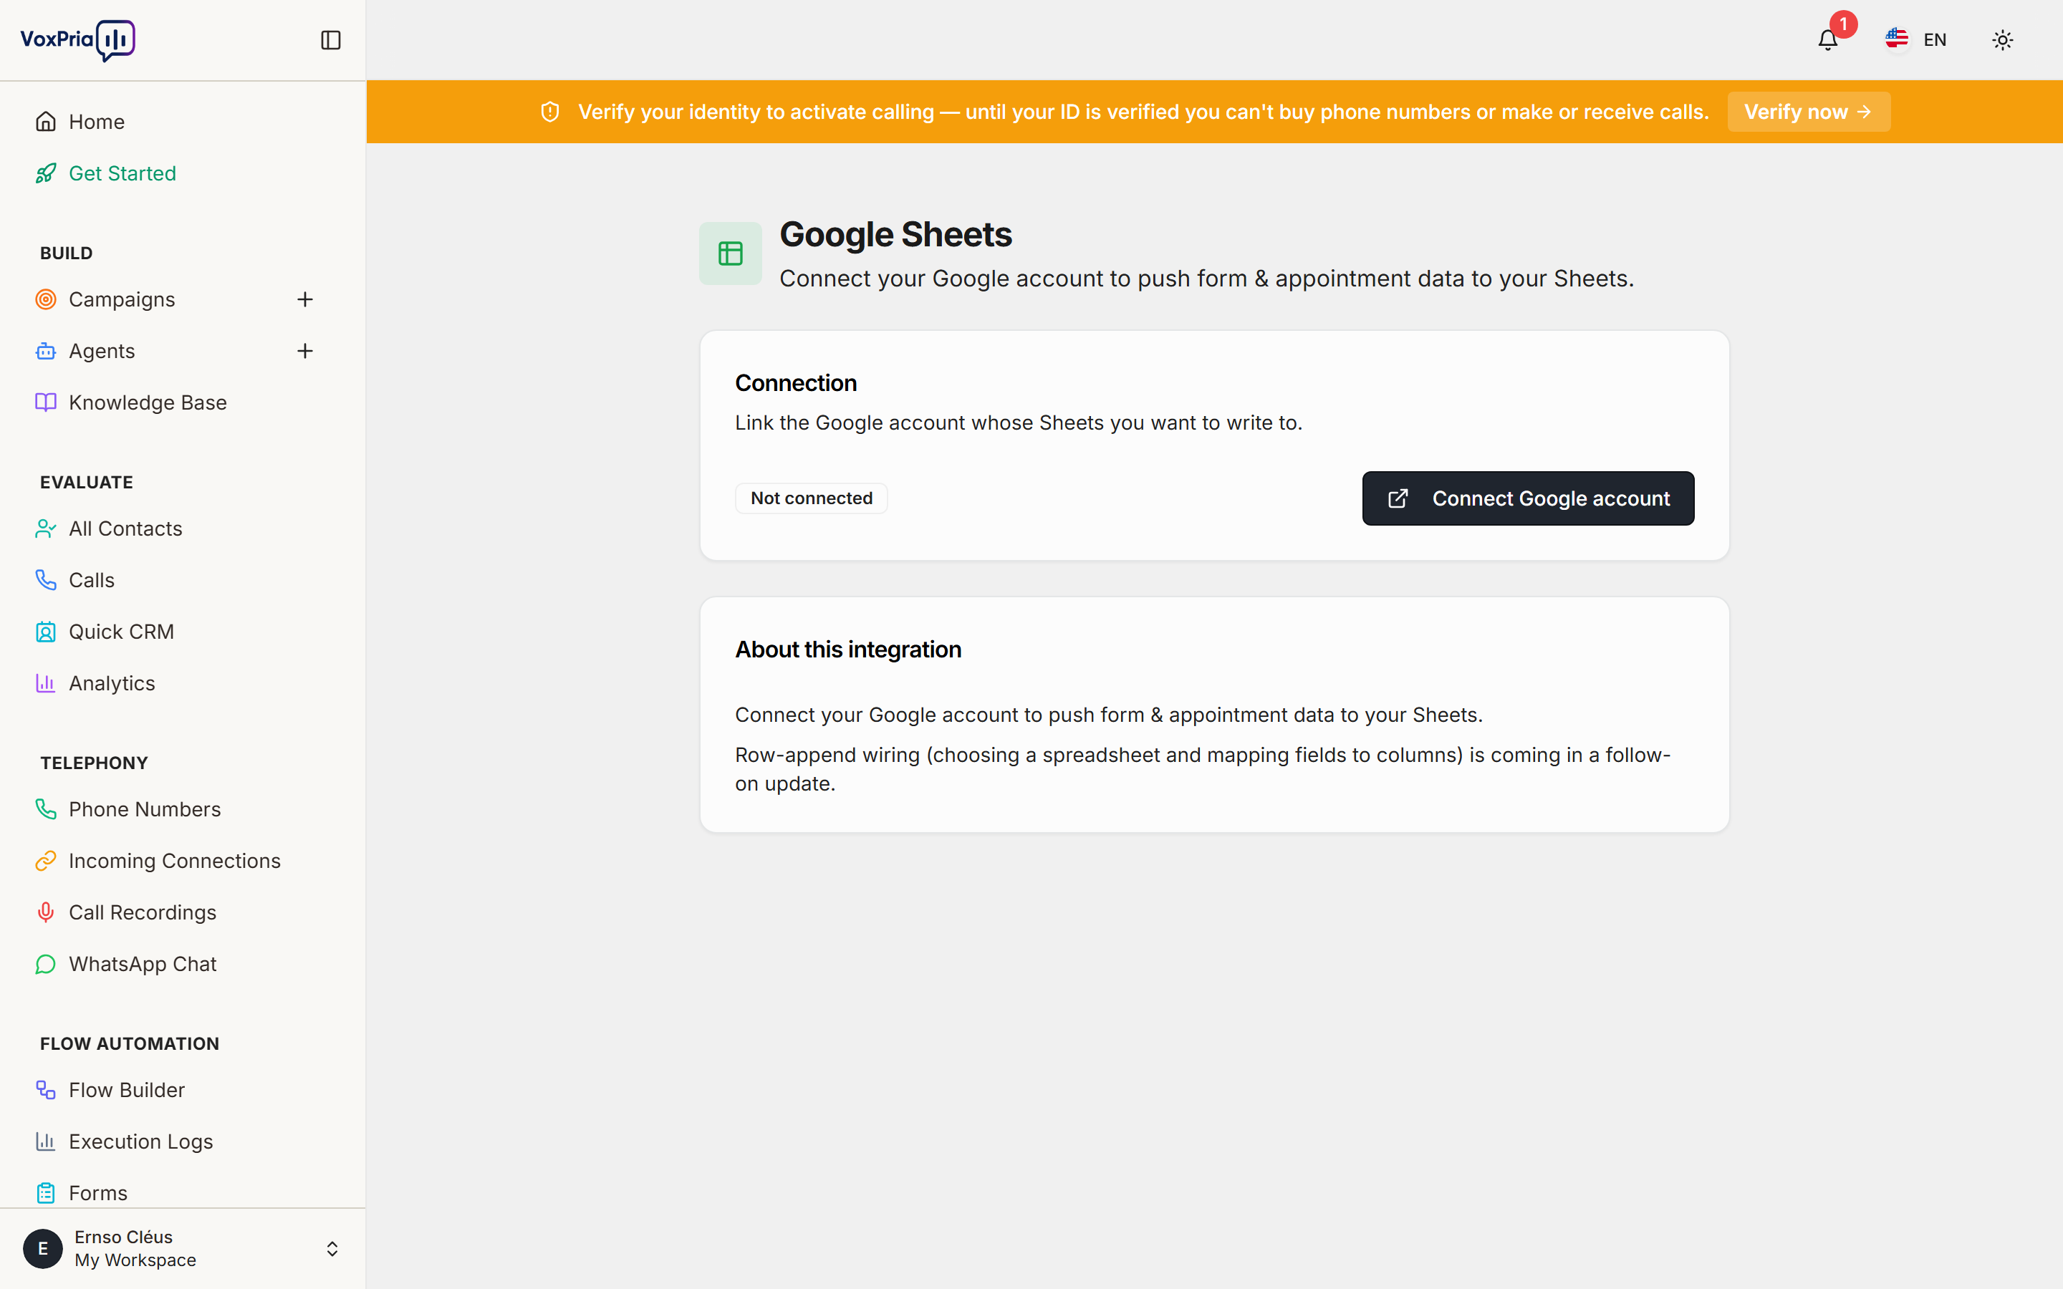Click the Phone Numbers icon
Image resolution: width=2063 pixels, height=1289 pixels.
tap(46, 809)
